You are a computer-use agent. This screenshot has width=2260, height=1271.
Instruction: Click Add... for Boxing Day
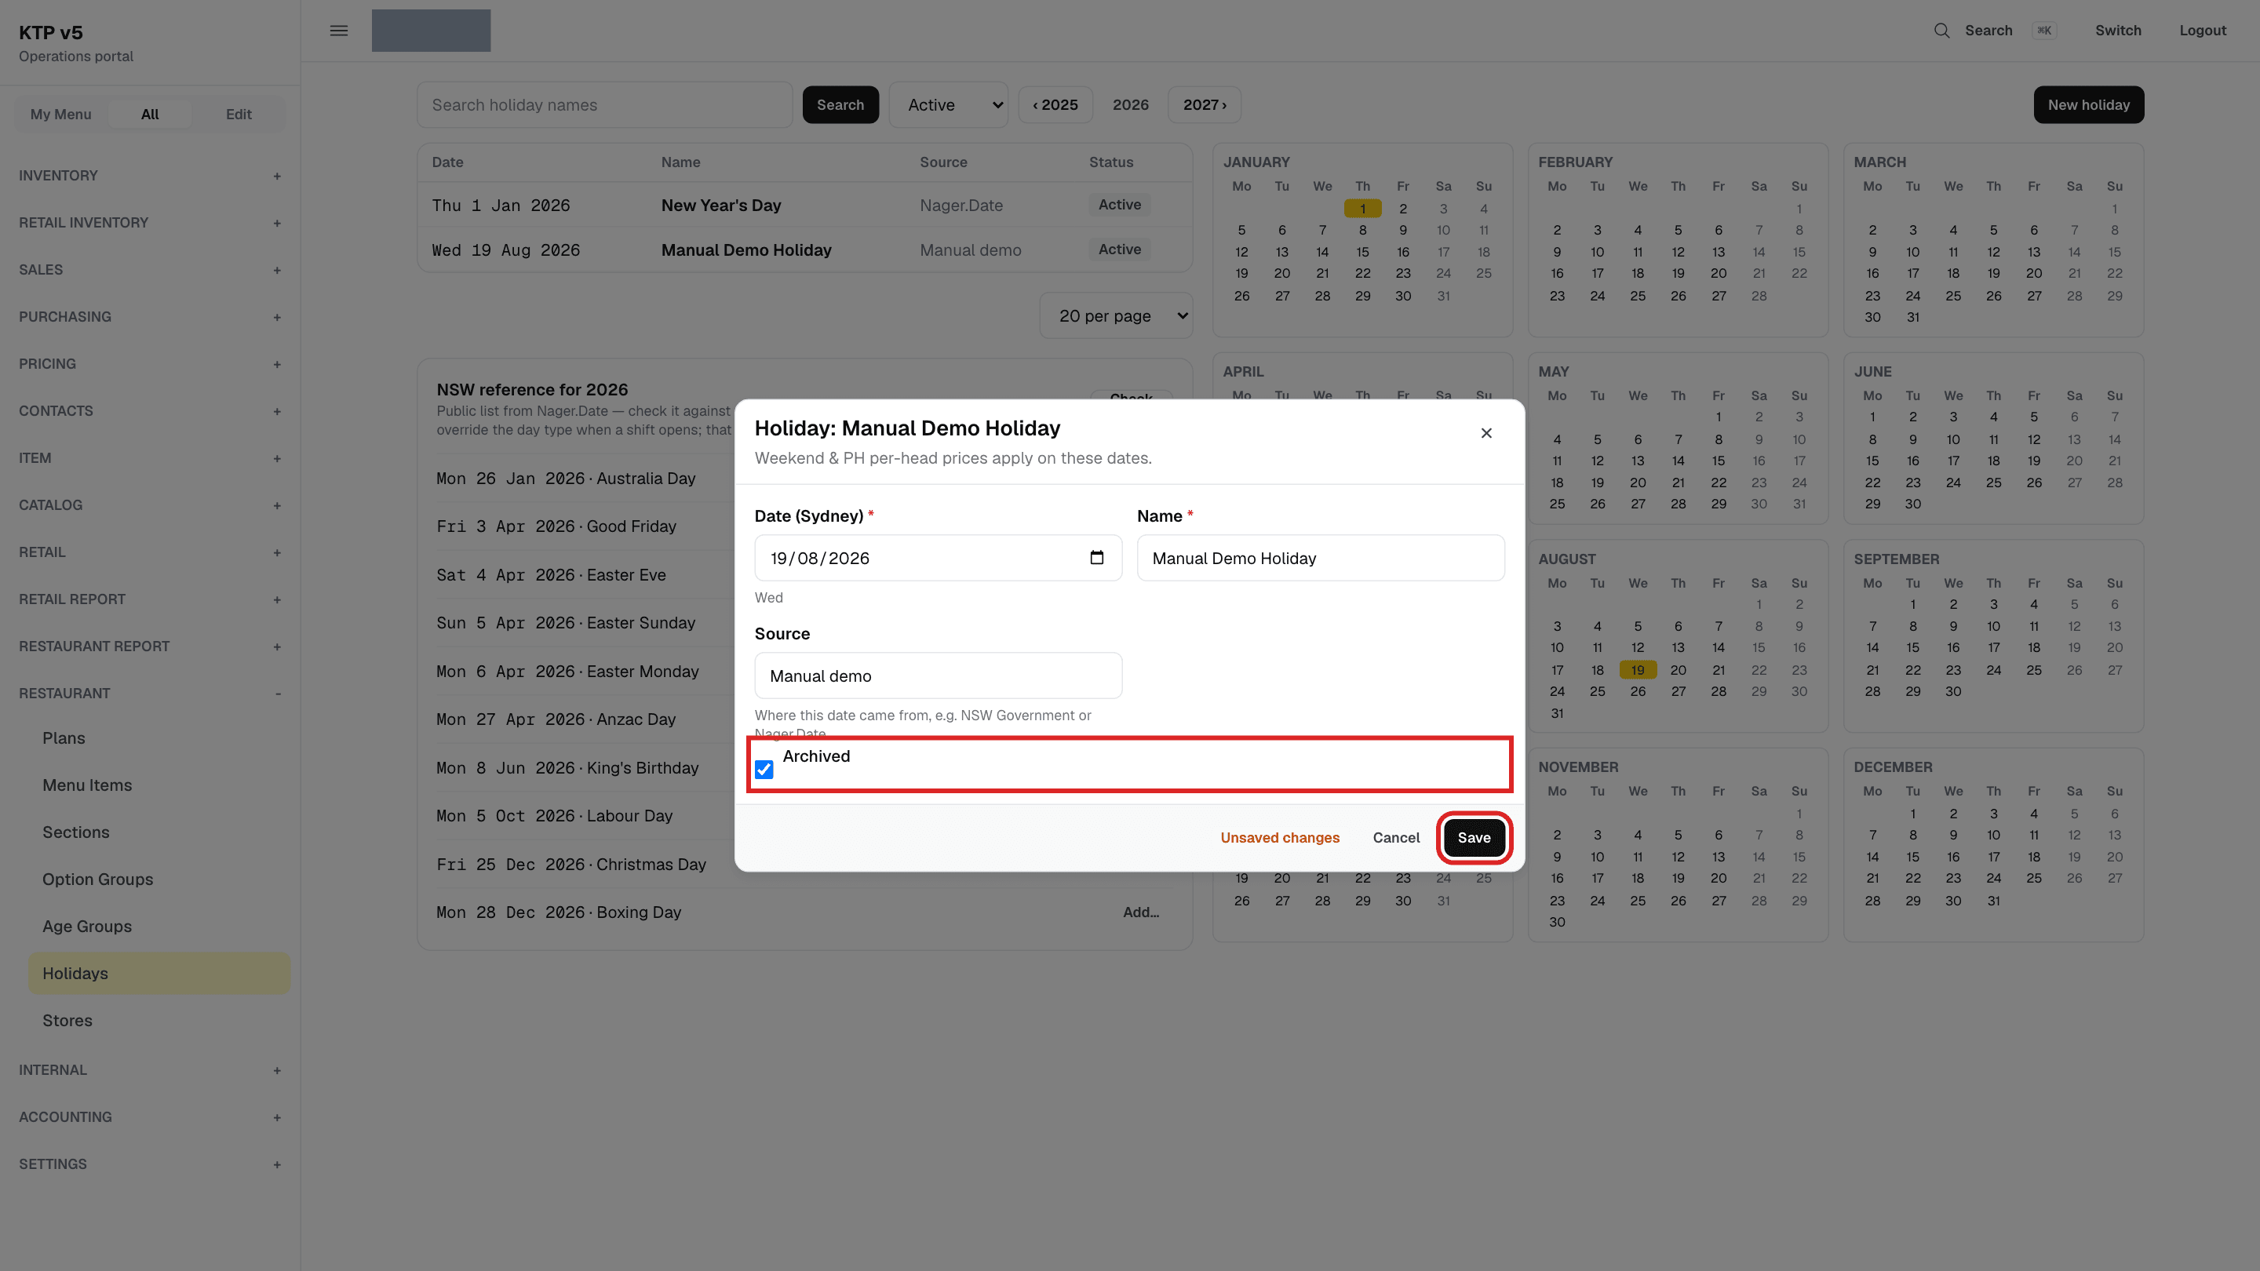(x=1140, y=912)
